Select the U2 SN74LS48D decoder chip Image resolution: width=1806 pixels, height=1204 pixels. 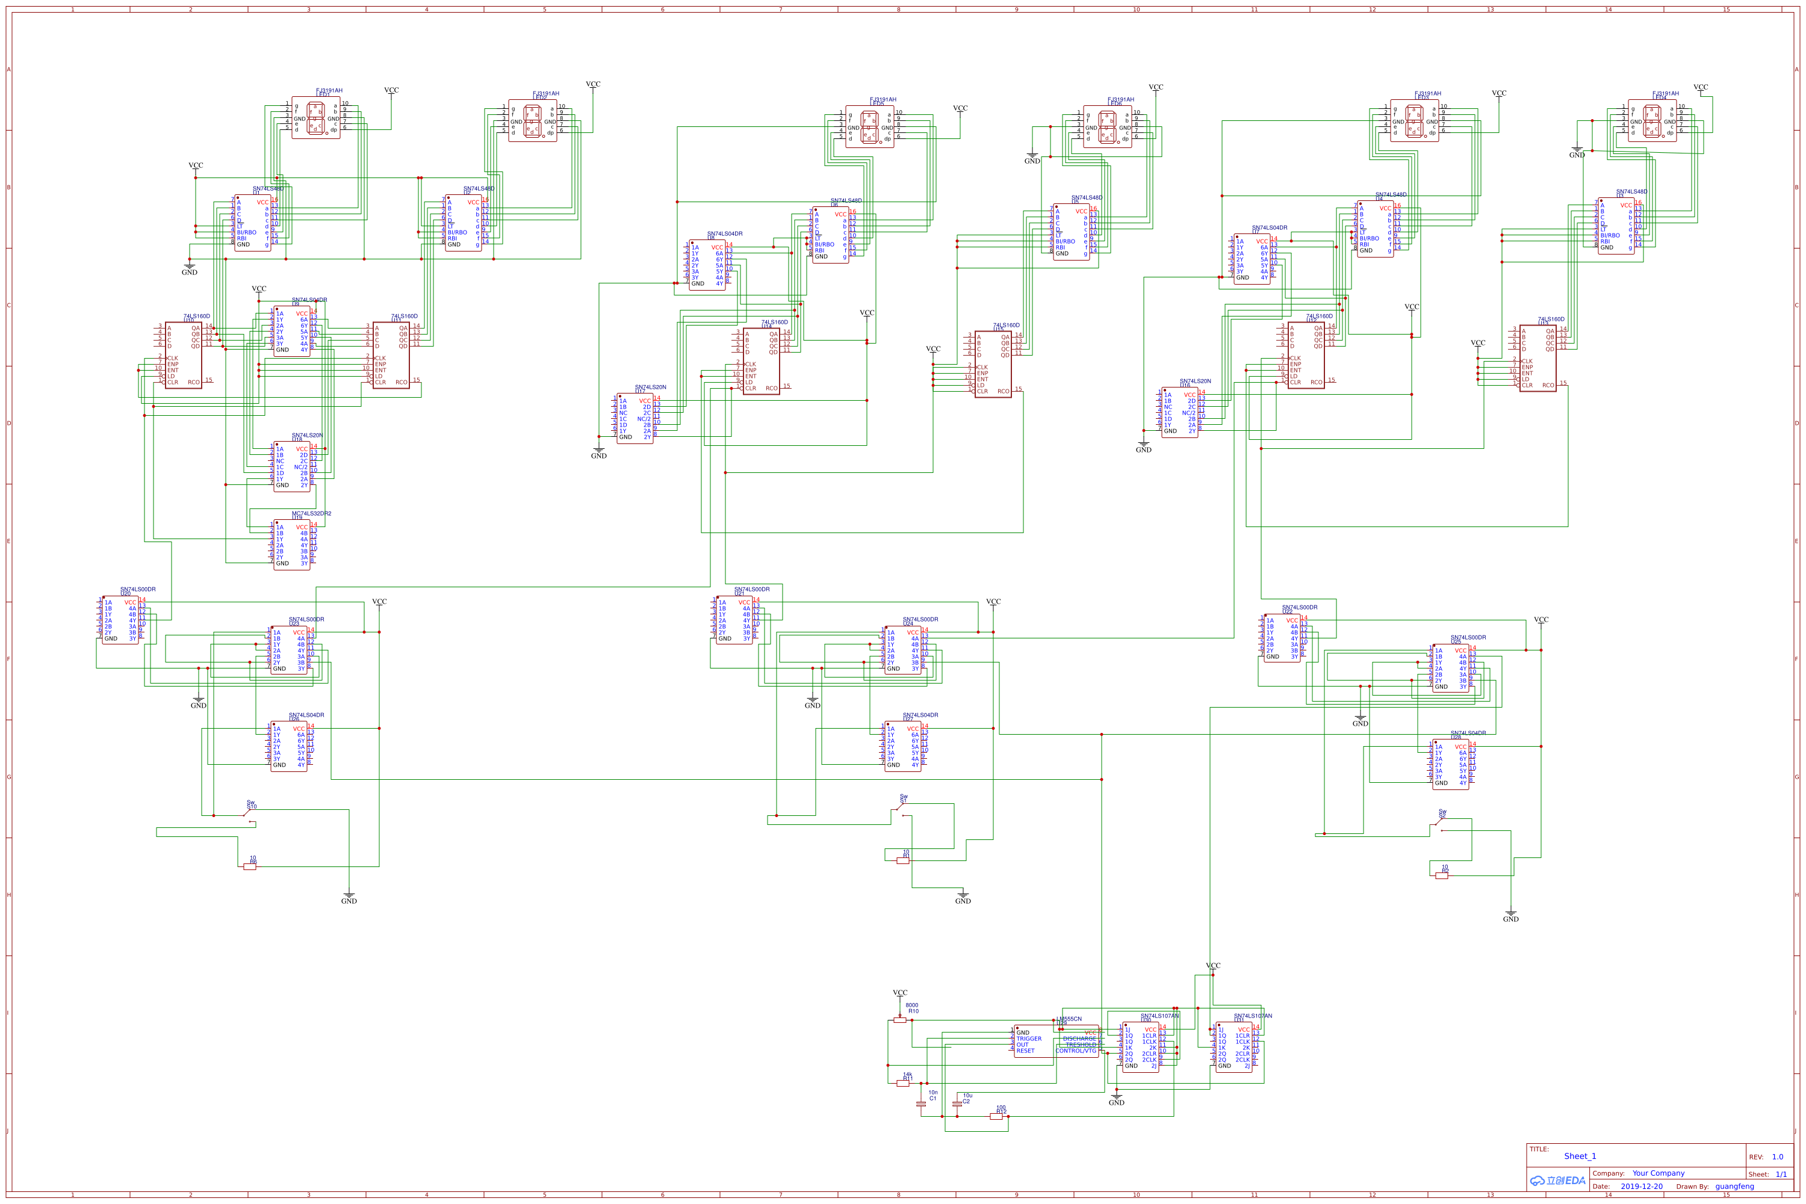pyautogui.click(x=463, y=223)
